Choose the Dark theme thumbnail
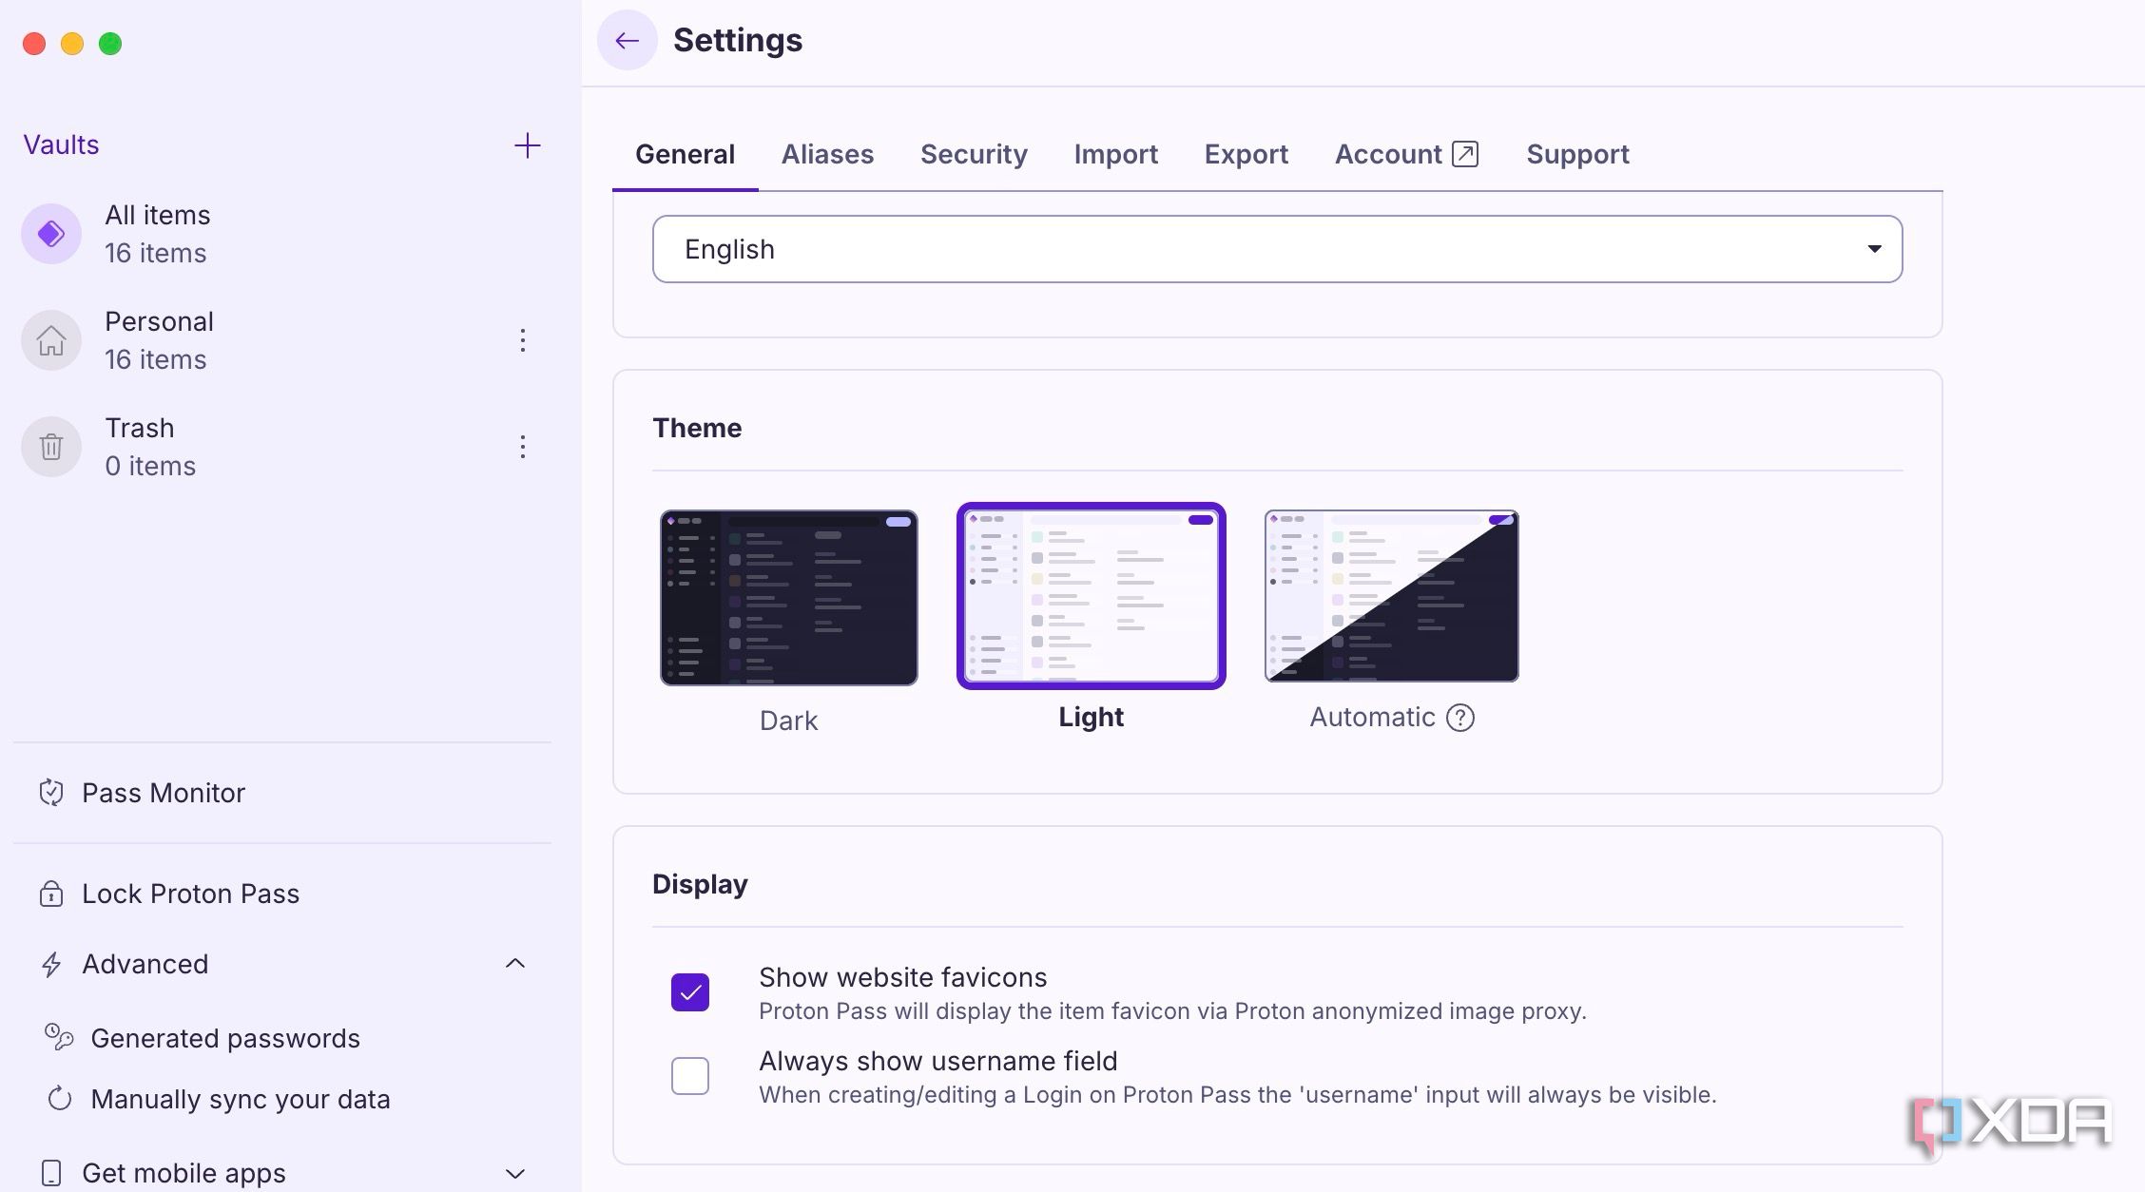 pos(789,597)
